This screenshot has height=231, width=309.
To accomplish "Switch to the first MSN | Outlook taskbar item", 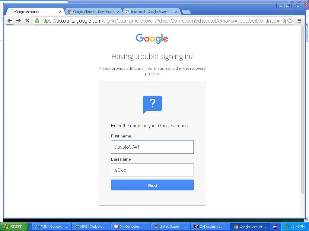I will (51, 226).
